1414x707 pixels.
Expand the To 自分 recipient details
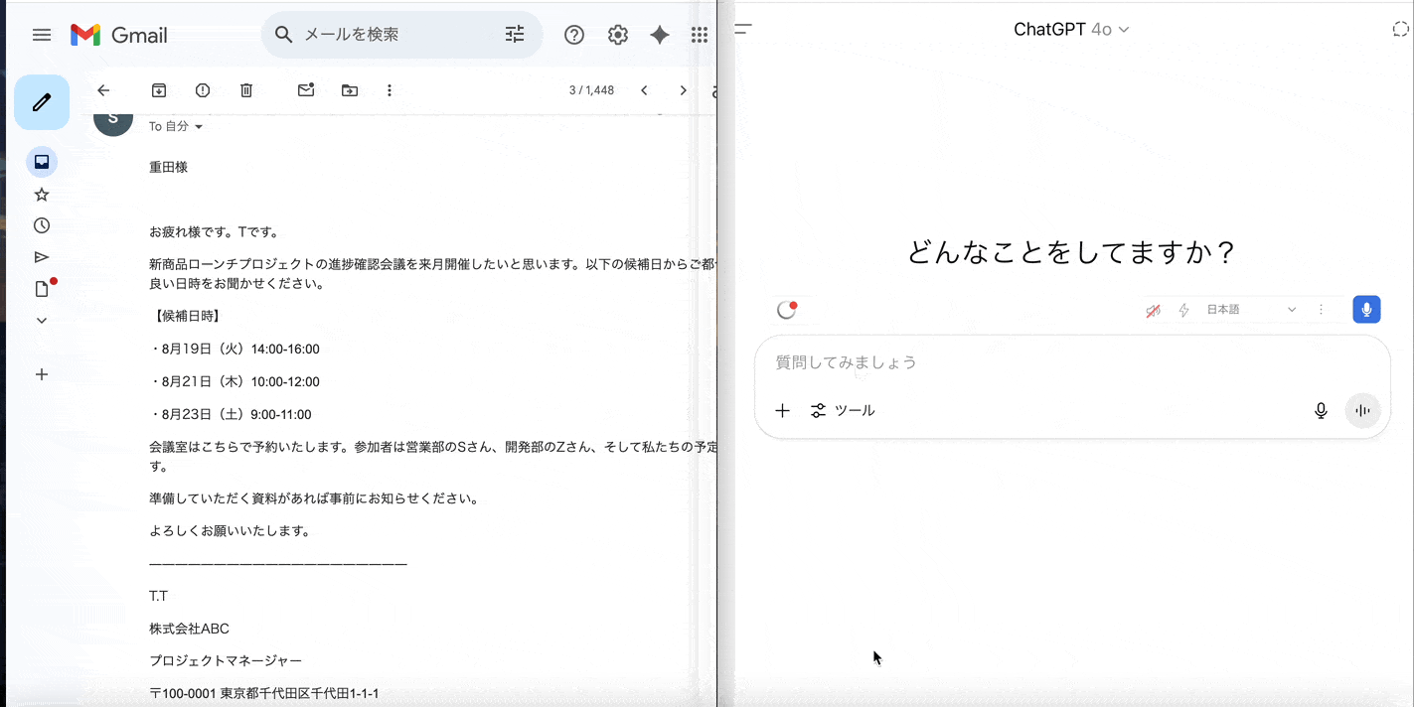point(176,126)
